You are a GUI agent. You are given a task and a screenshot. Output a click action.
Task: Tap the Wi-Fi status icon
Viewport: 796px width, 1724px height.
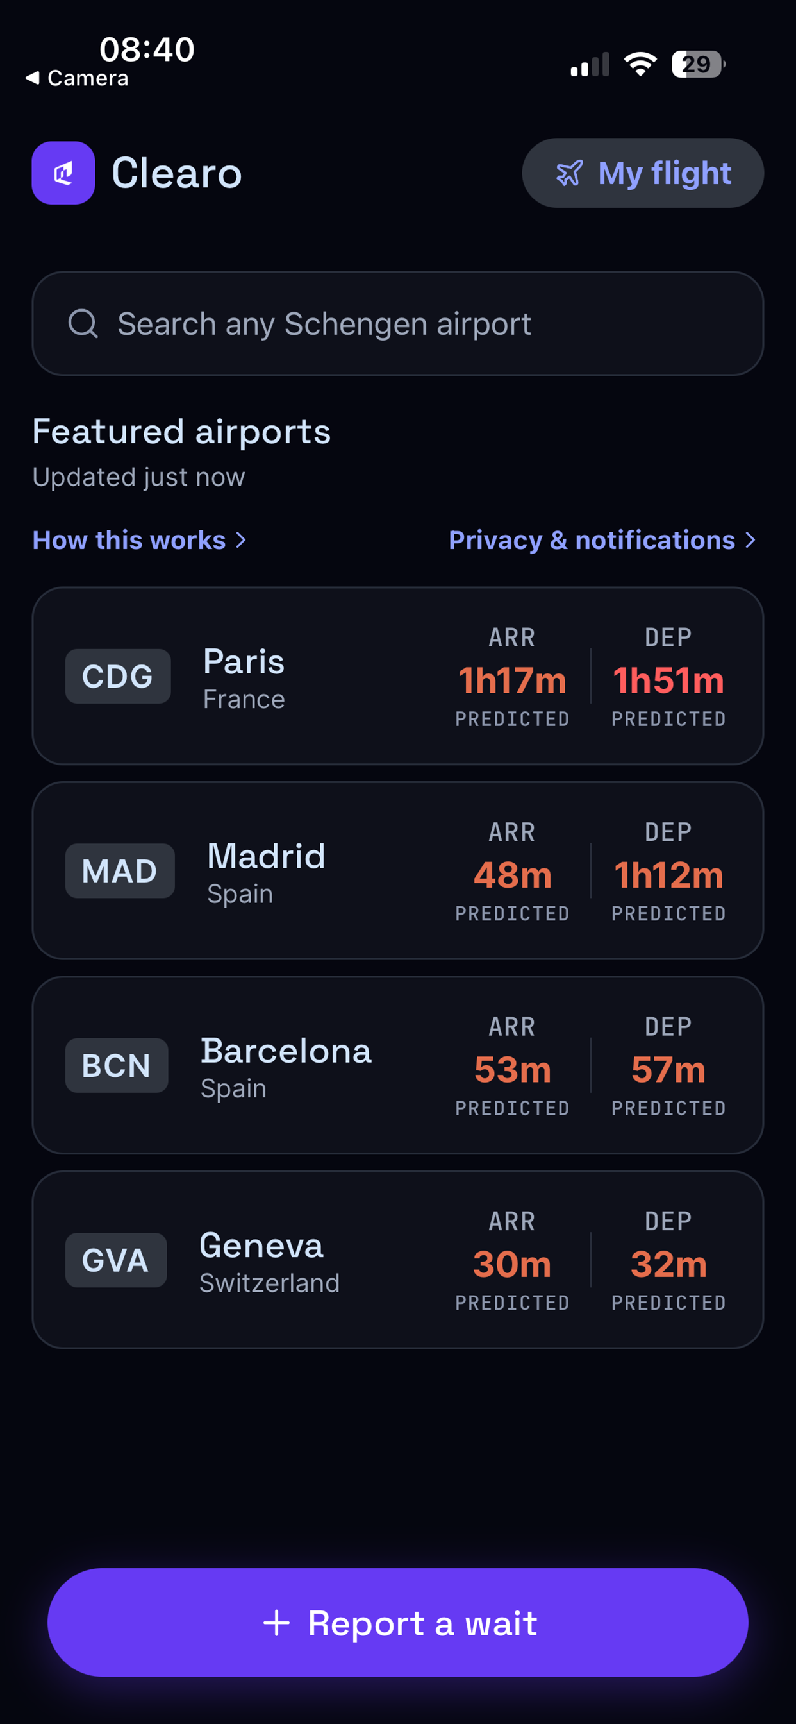(640, 64)
